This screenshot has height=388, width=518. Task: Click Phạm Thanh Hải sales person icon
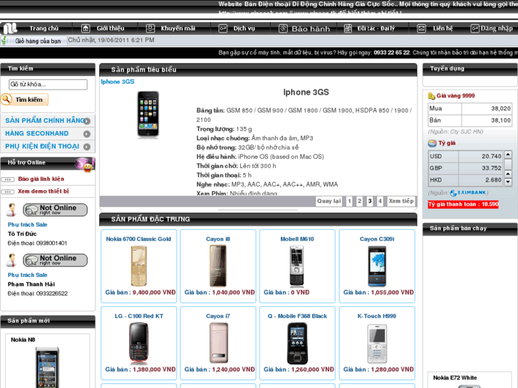[11, 260]
